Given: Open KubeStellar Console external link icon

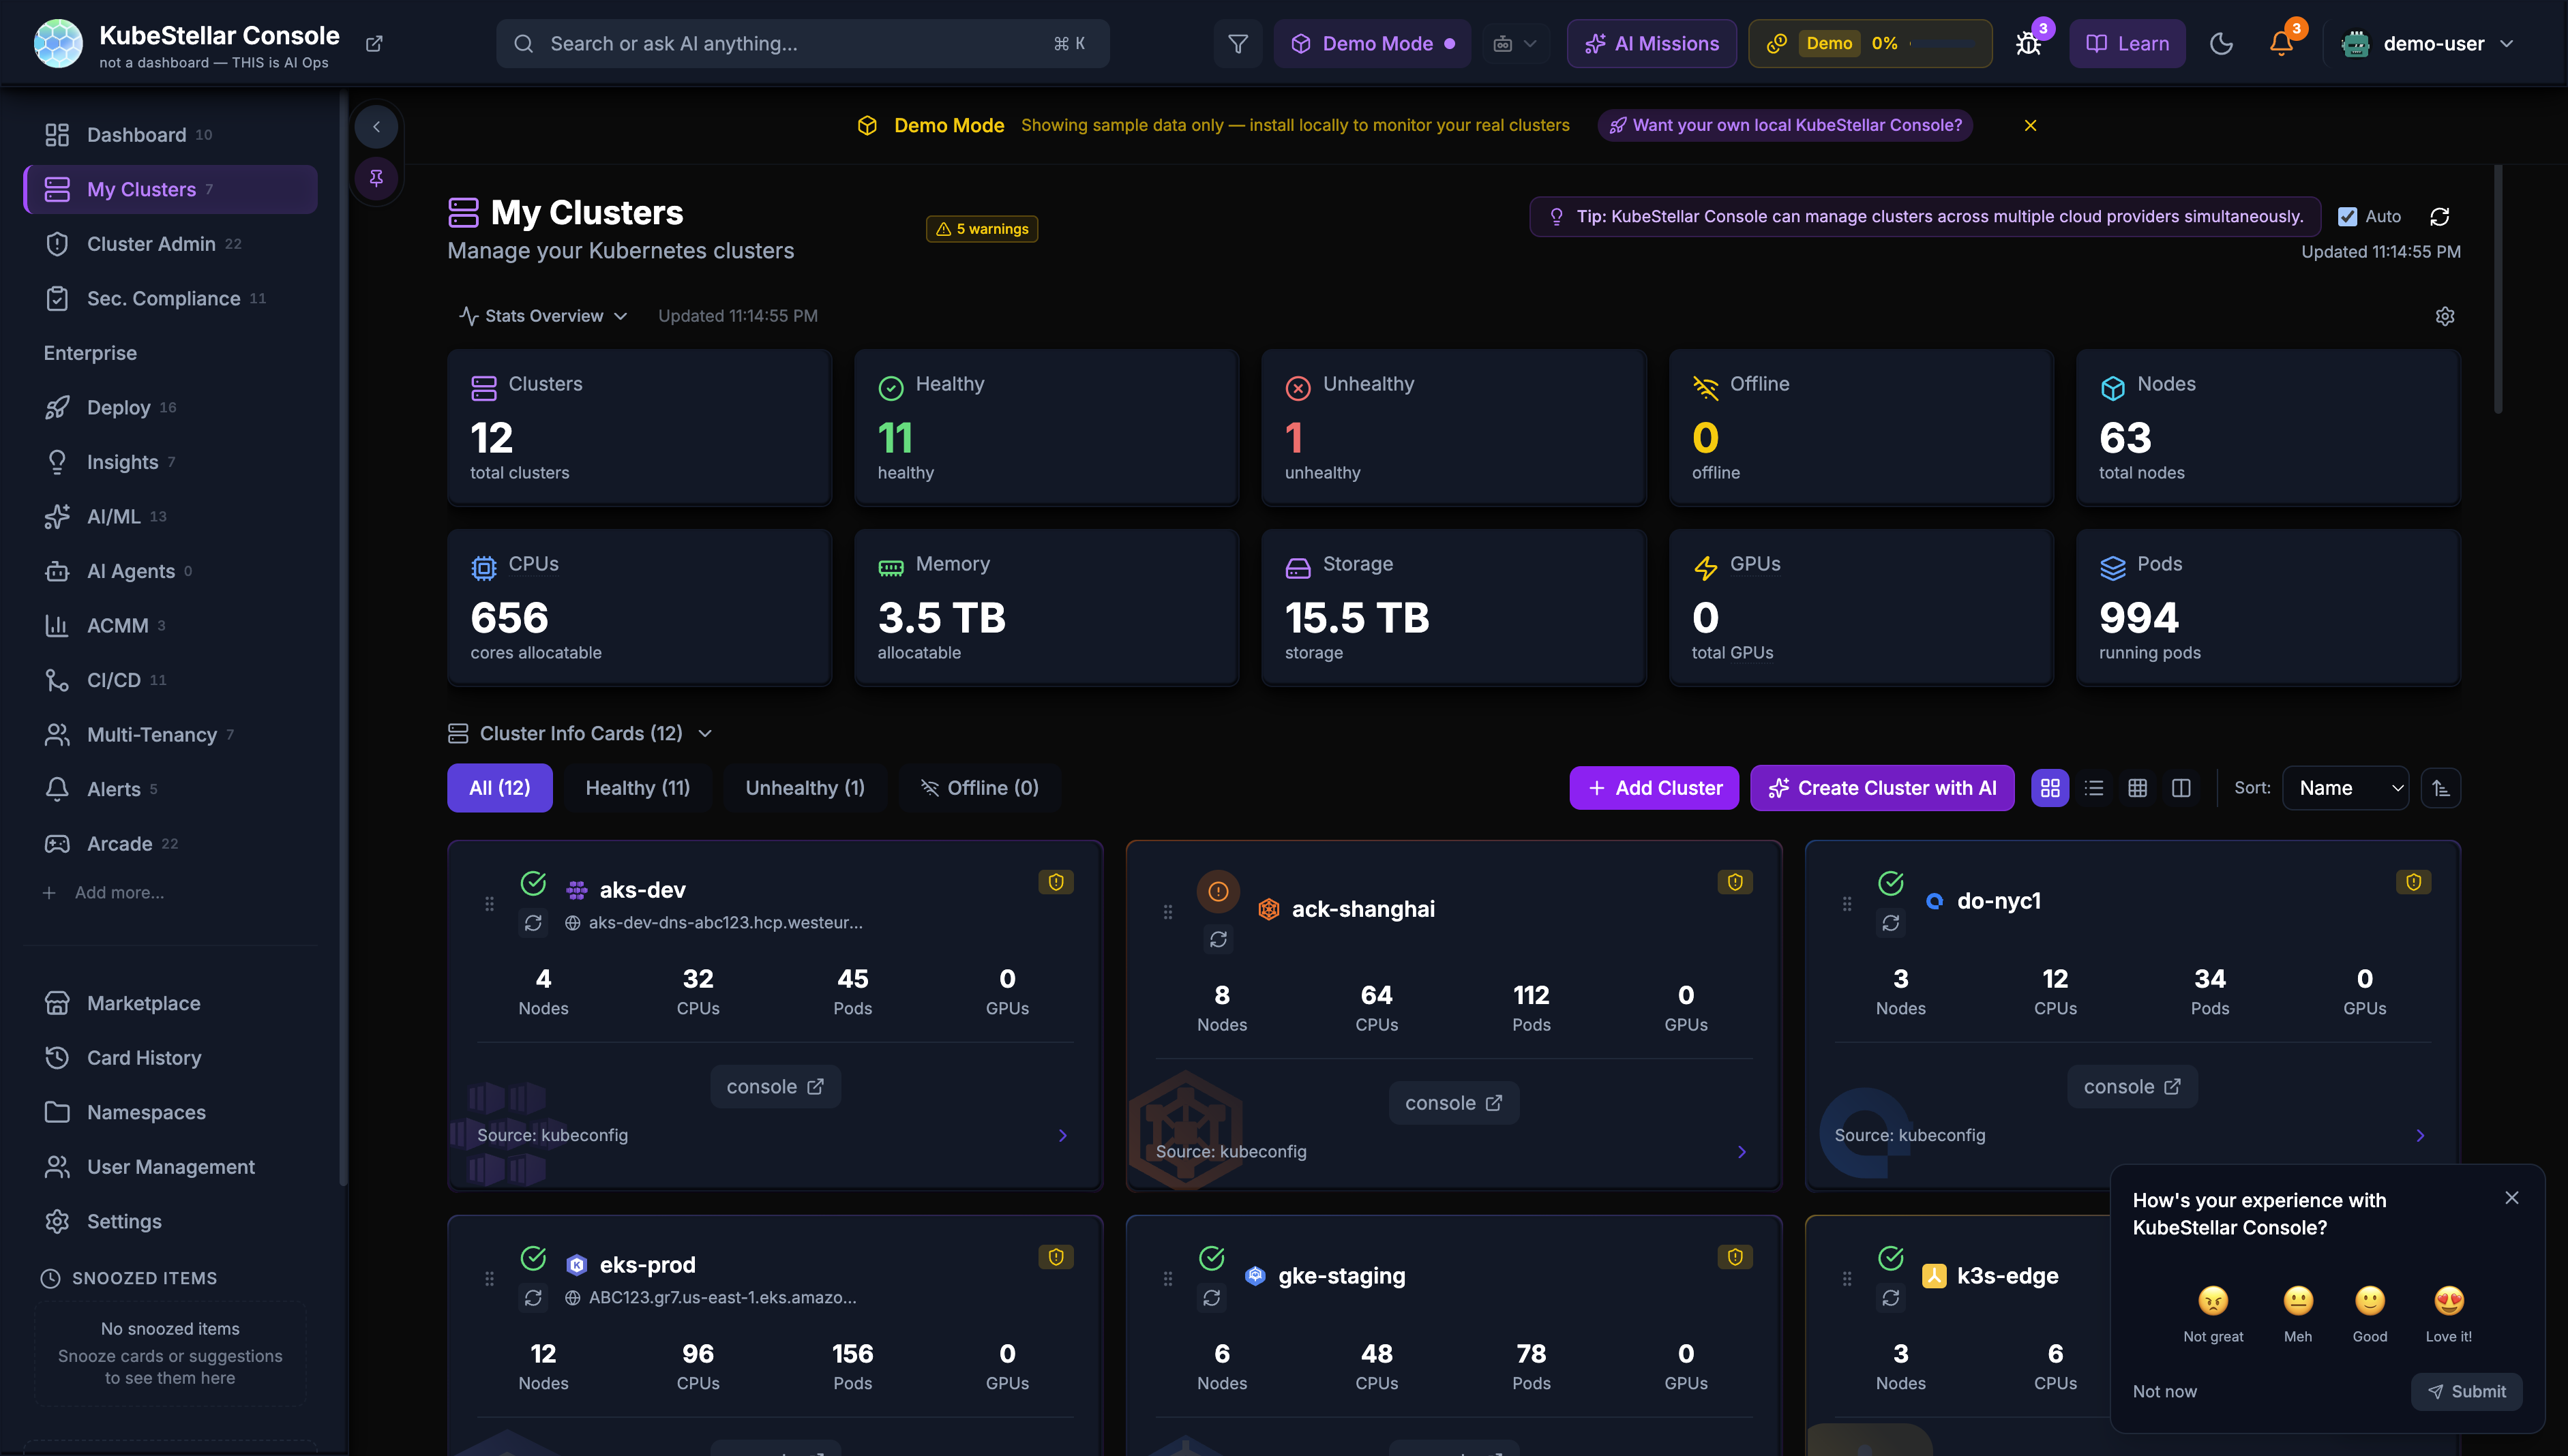Looking at the screenshot, I should click(374, 44).
